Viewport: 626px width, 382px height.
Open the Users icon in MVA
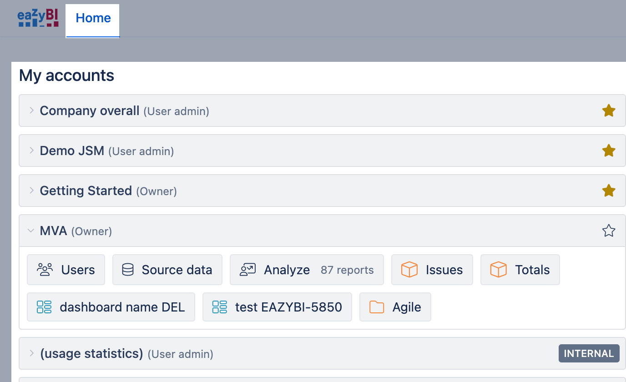click(45, 270)
